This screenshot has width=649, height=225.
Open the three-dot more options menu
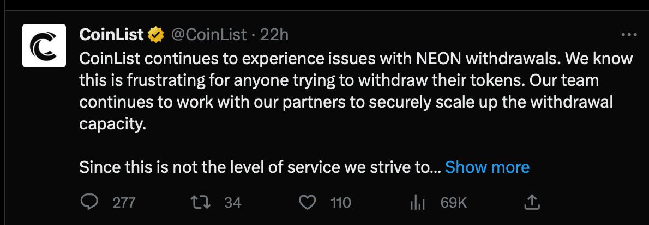pos(629,35)
